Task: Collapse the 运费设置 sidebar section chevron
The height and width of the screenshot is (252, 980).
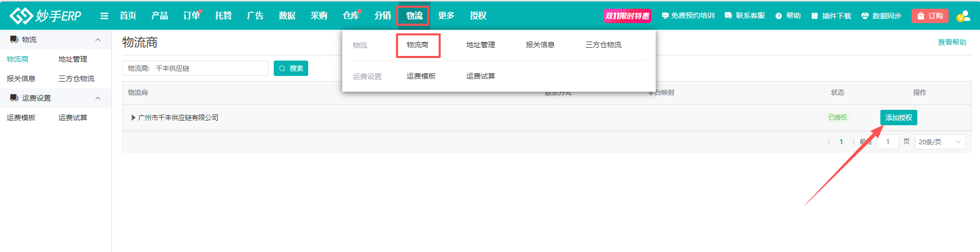Action: point(98,98)
